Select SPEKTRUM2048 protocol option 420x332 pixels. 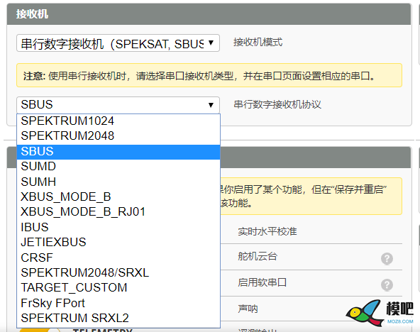click(x=118, y=136)
